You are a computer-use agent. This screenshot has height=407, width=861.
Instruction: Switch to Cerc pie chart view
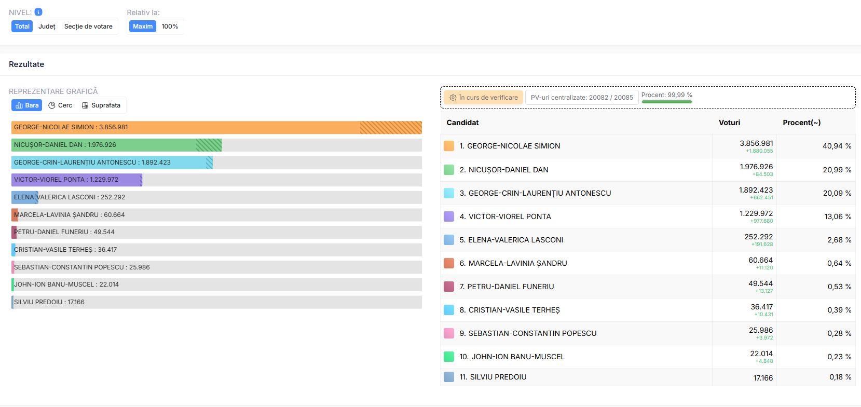[60, 105]
